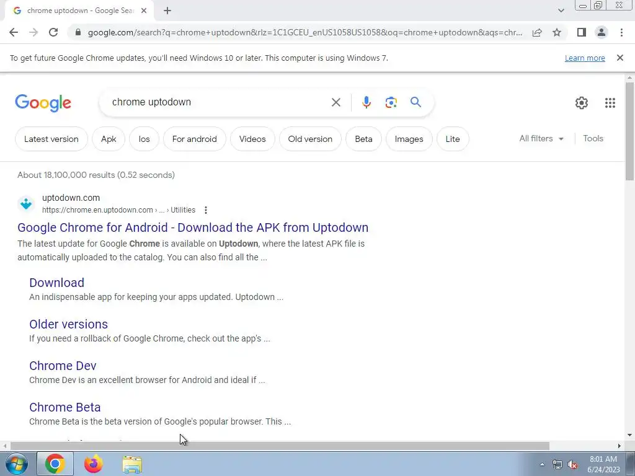Open Windows Explorer from the taskbar
The image size is (635, 476).
point(132,464)
